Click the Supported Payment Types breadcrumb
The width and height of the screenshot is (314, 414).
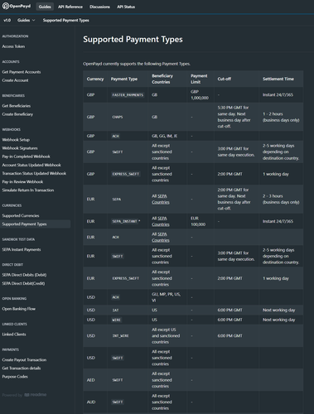point(66,20)
